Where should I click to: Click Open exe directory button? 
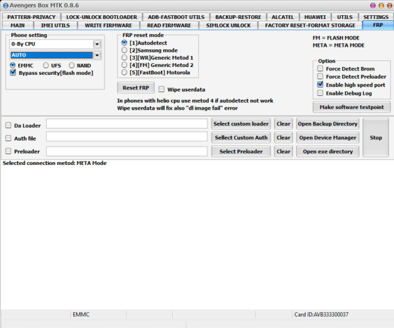point(328,151)
